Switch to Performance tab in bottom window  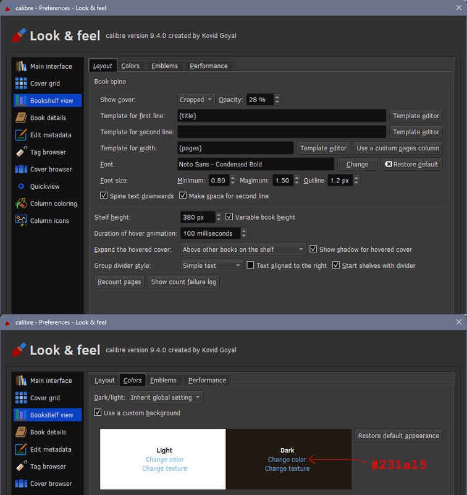207,381
